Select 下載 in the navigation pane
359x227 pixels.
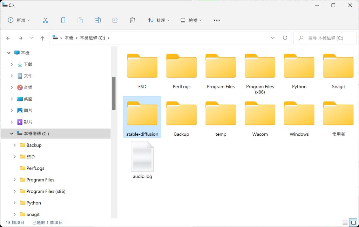28,64
